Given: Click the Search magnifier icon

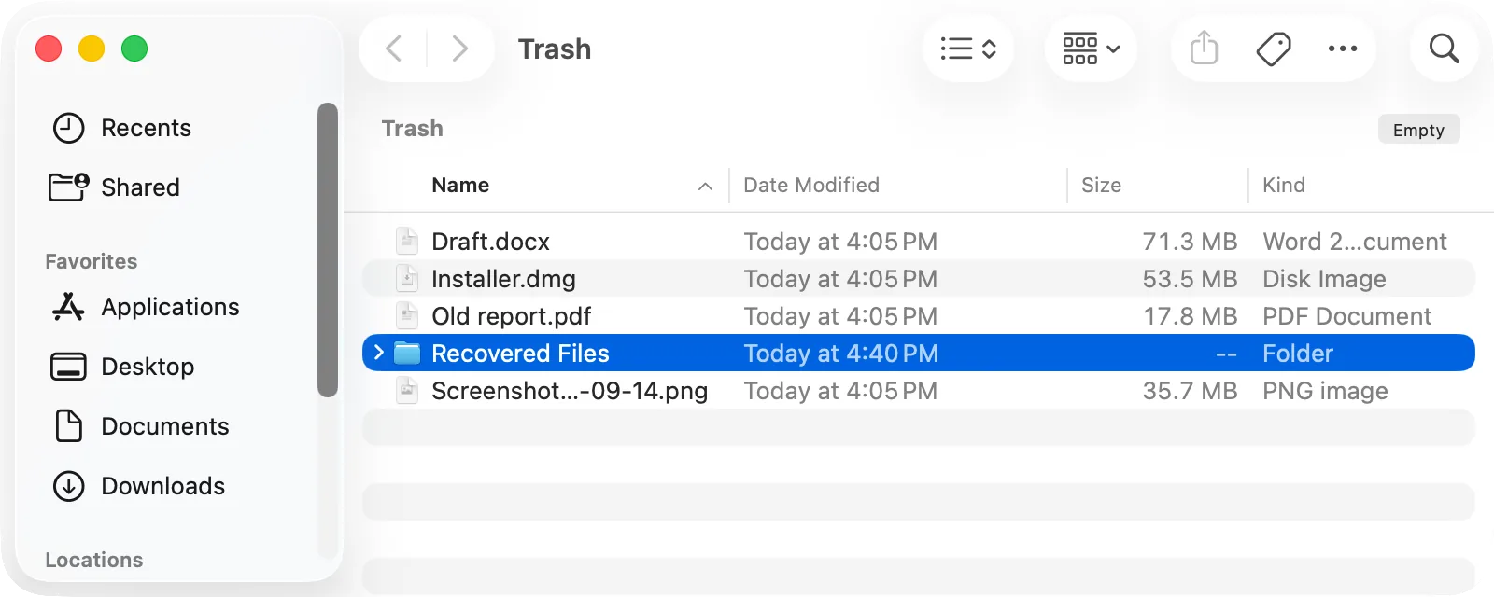Looking at the screenshot, I should [x=1445, y=49].
